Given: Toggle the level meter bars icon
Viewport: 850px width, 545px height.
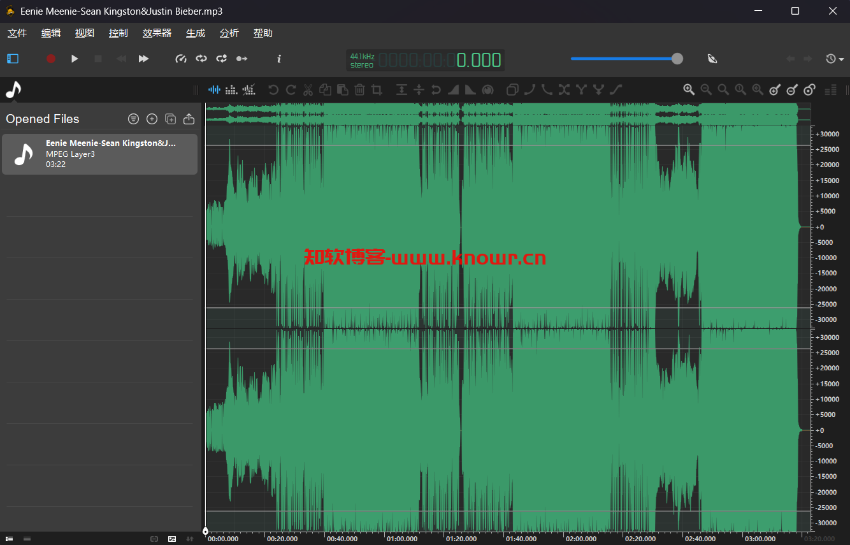Looking at the screenshot, I should [x=830, y=90].
